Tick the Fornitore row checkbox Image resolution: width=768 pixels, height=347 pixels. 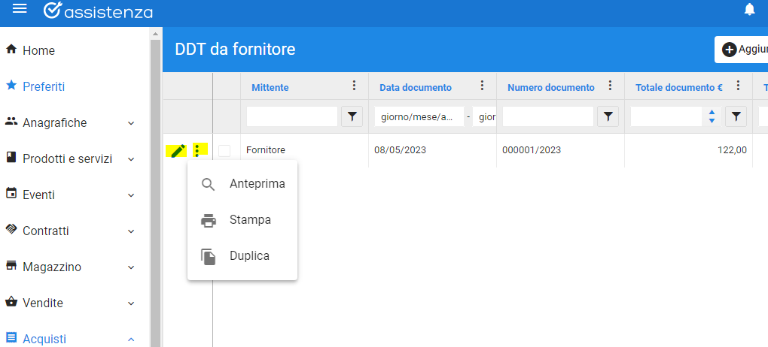(224, 150)
